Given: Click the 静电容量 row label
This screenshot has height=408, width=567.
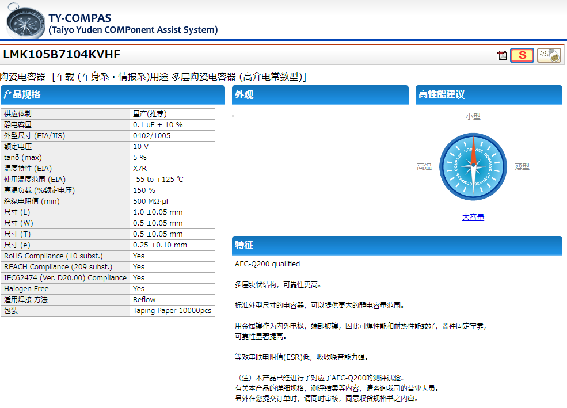Looking at the screenshot, I should coord(18,125).
